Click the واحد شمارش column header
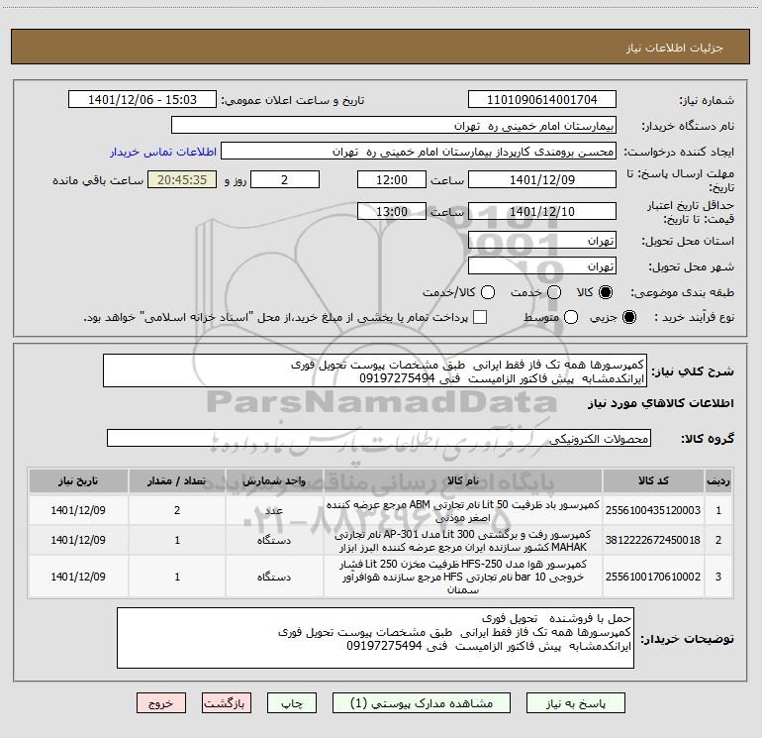Image resolution: width=762 pixels, height=738 pixels. [274, 480]
